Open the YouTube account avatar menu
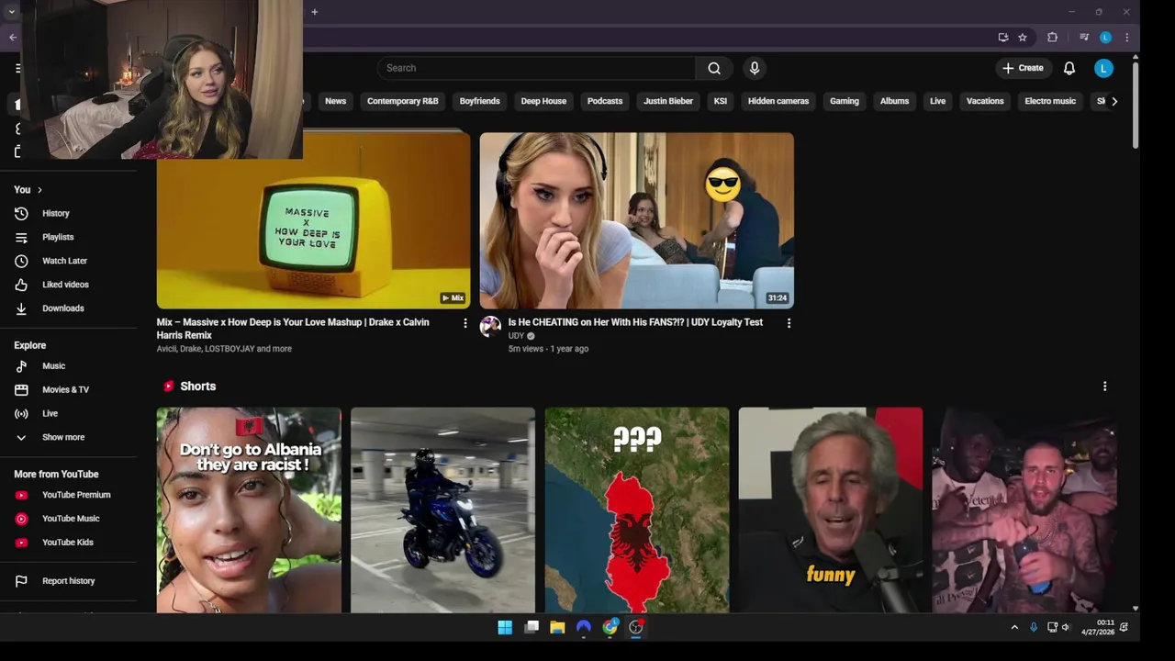Image resolution: width=1175 pixels, height=661 pixels. click(1103, 68)
